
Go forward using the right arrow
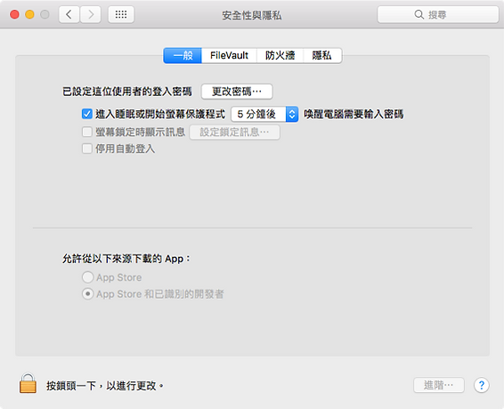91,14
